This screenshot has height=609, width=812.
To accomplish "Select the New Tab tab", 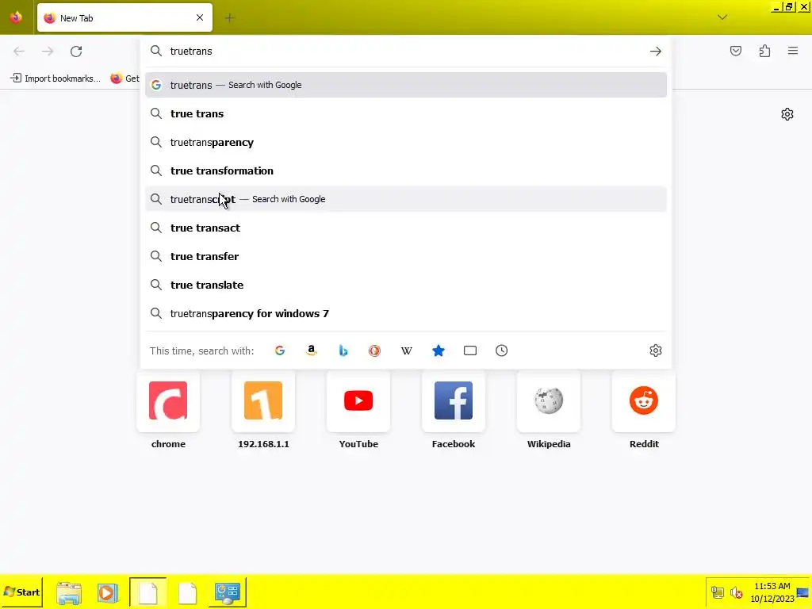I will point(124,17).
